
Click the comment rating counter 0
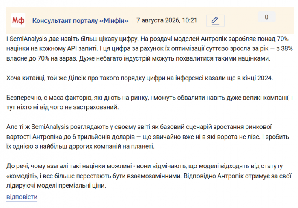point(266,17)
